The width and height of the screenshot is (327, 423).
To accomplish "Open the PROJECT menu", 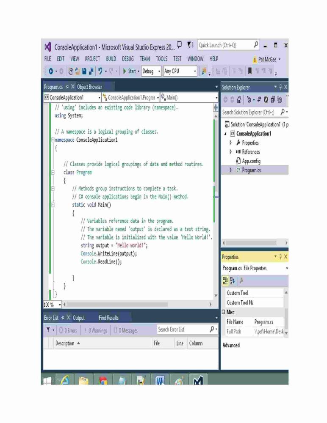I will pyautogui.click(x=92, y=59).
